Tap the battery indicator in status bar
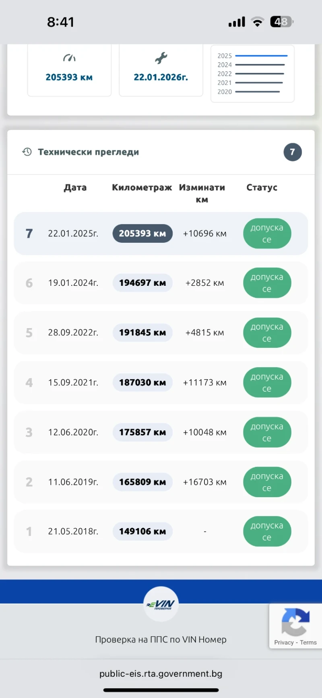 click(x=281, y=22)
